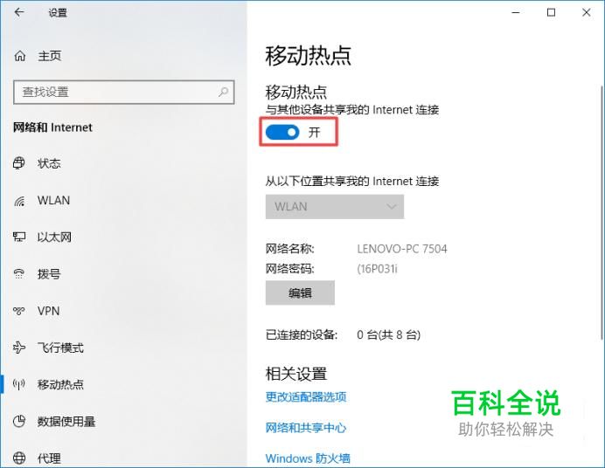The height and width of the screenshot is (468, 605).
Task: Click 相关设置 heading
Action: pos(296,374)
